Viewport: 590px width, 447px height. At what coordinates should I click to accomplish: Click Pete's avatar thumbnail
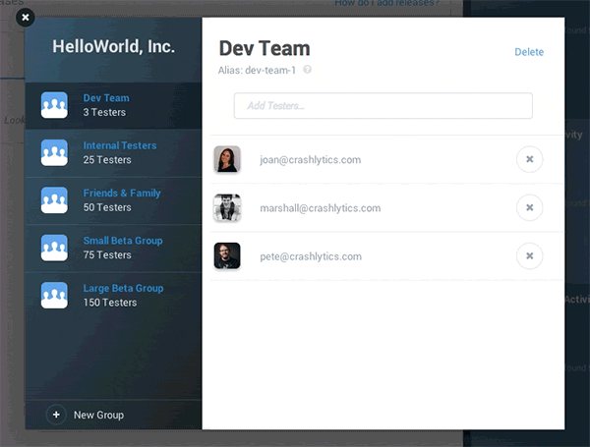point(227,256)
